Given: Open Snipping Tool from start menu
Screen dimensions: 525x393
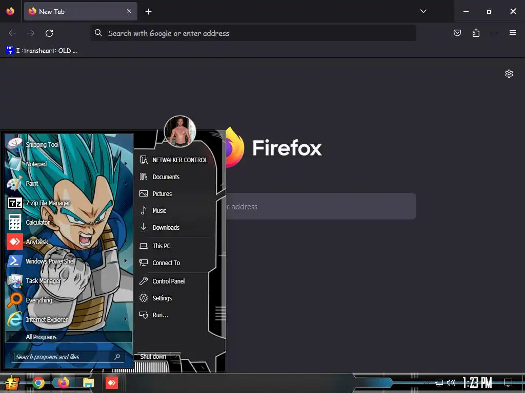Looking at the screenshot, I should (69, 144).
